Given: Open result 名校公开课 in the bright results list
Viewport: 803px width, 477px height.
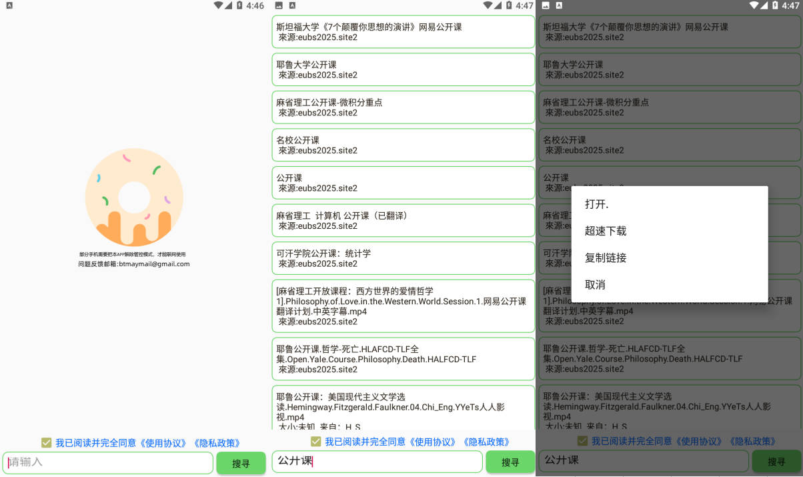Looking at the screenshot, I should 404,145.
